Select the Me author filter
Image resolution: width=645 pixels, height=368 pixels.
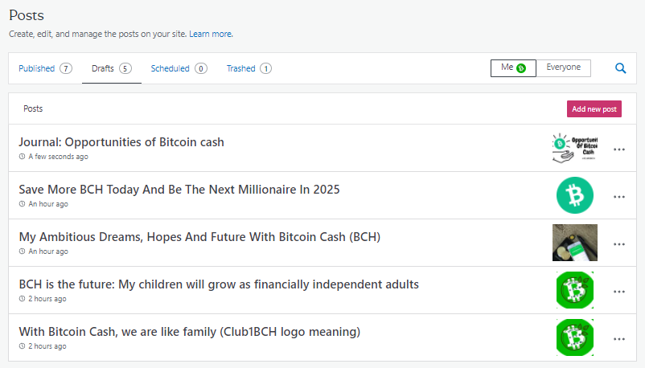point(513,67)
